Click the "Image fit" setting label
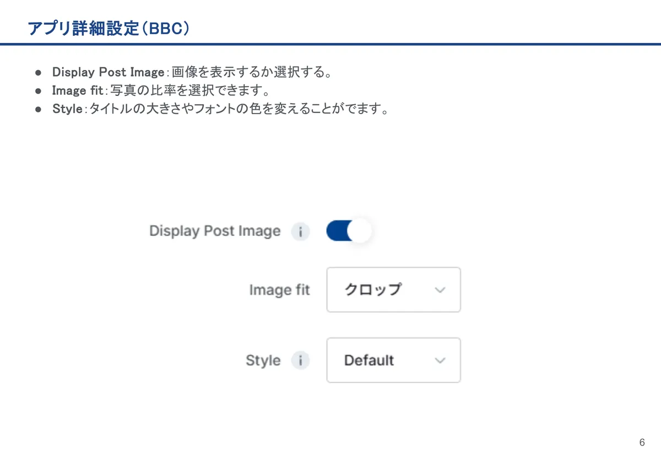Viewport: 661px width, 468px height. [x=279, y=290]
